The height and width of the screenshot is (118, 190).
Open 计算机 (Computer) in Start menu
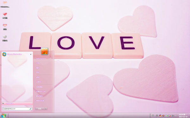[39, 82]
